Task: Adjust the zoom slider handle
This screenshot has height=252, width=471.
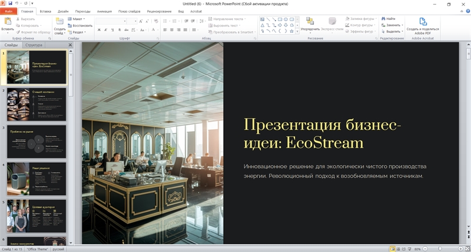Action: coord(440,249)
